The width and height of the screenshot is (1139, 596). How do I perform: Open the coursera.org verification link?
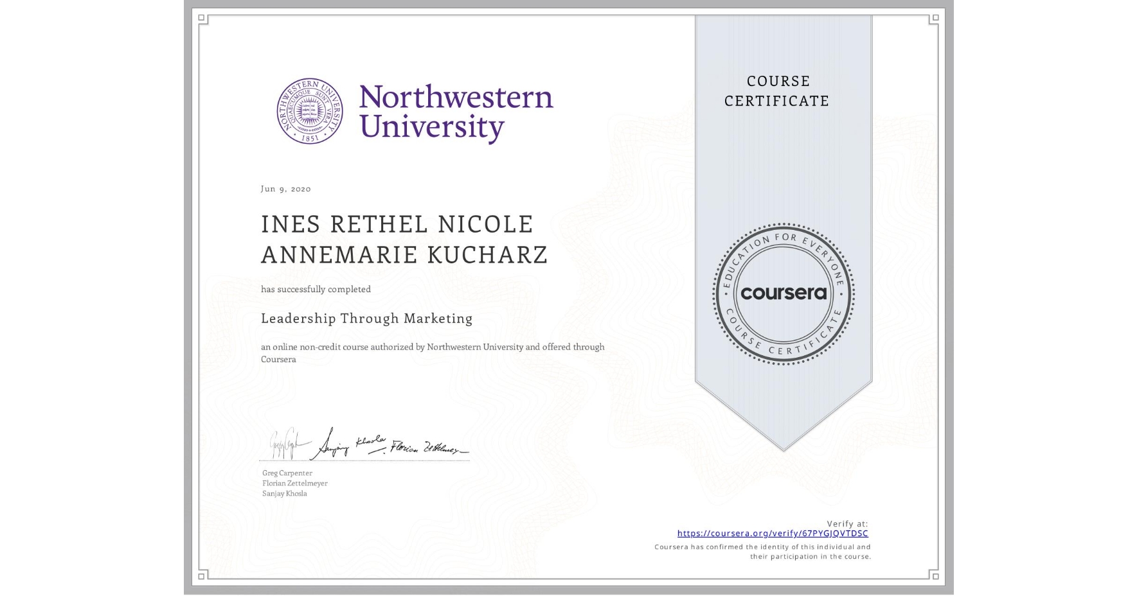point(773,533)
